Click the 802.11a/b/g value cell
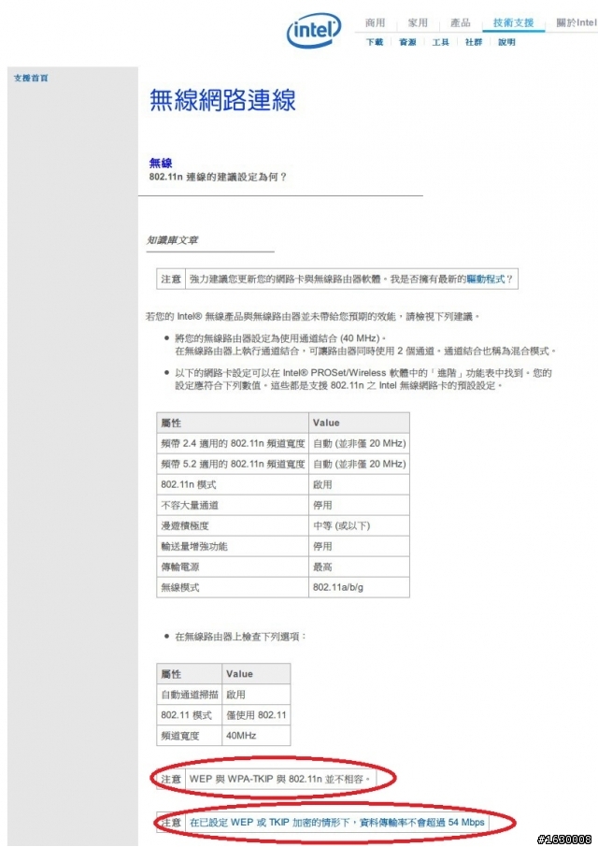This screenshot has height=847, width=598. tap(359, 587)
